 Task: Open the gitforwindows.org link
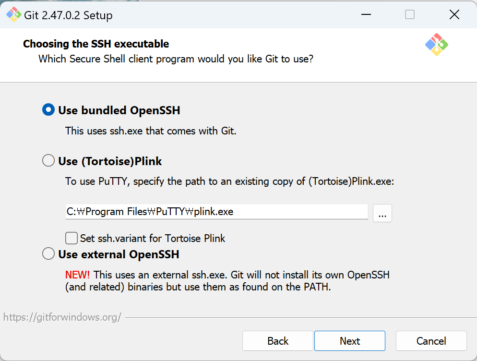(x=62, y=317)
